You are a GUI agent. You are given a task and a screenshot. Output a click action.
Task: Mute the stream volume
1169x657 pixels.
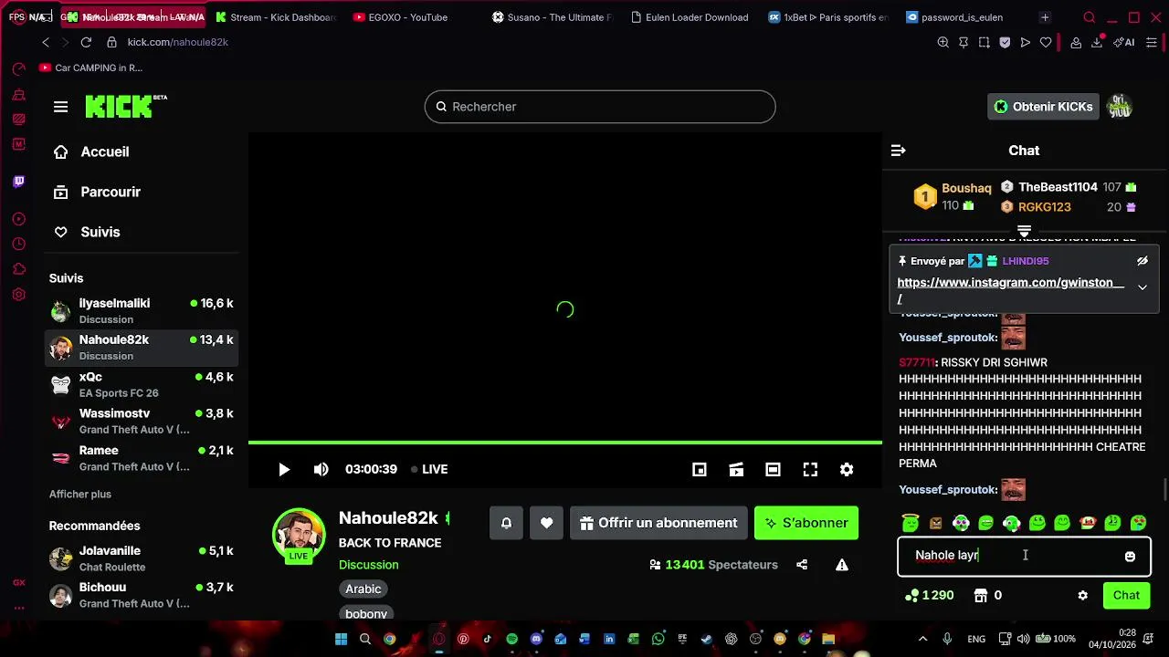(321, 469)
